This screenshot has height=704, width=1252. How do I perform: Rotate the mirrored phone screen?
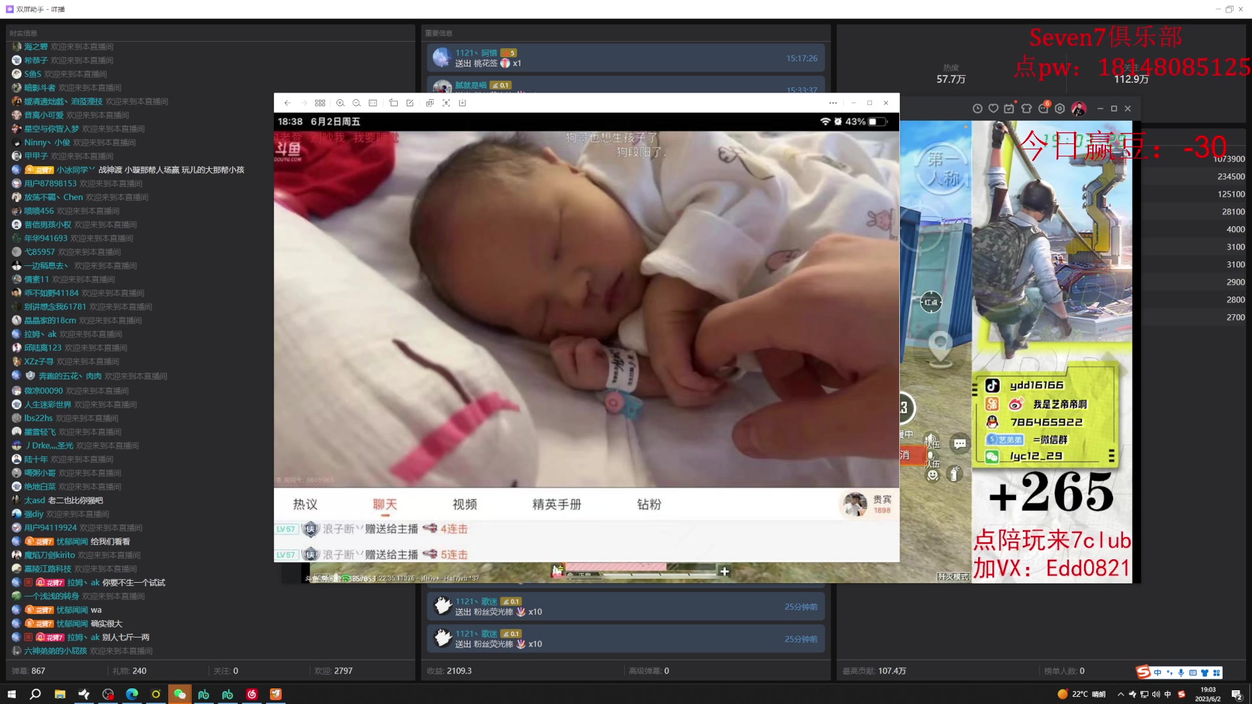click(394, 102)
